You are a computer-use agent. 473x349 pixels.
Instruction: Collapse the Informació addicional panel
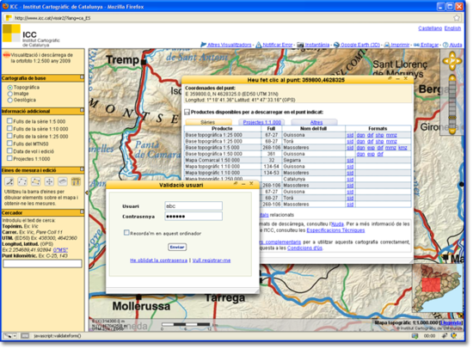82,110
